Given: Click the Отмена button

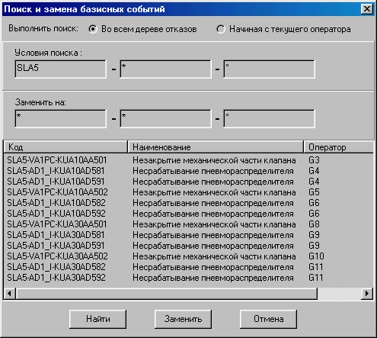Looking at the screenshot, I should click(268, 319).
